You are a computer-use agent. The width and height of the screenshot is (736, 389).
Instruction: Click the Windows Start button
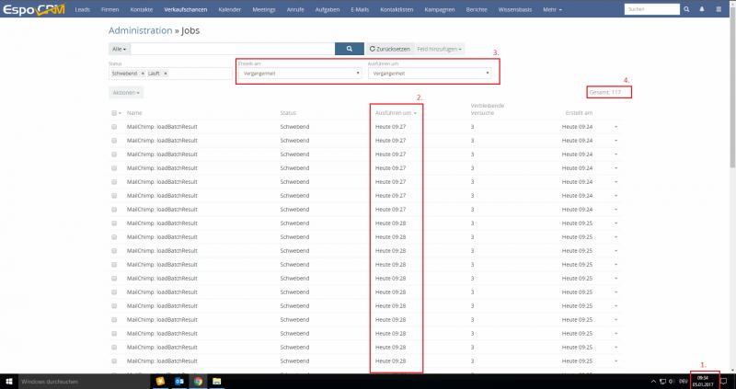(x=7, y=381)
